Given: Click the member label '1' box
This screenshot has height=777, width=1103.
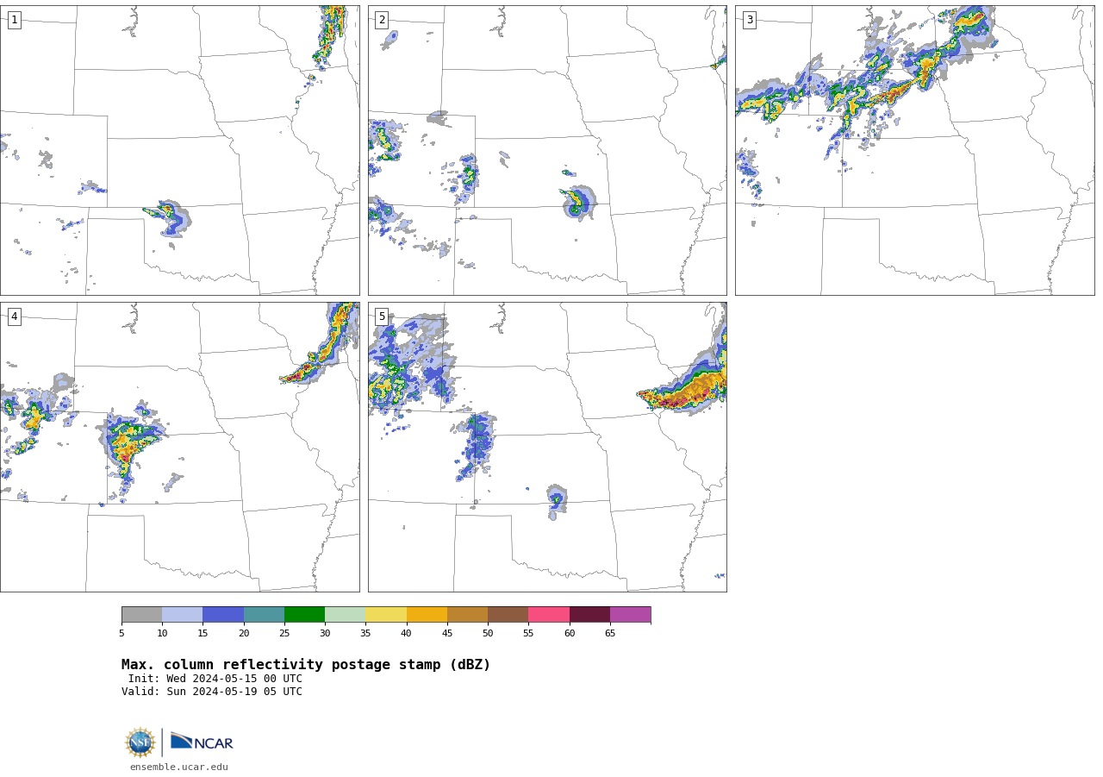Looking at the screenshot, I should [x=14, y=20].
